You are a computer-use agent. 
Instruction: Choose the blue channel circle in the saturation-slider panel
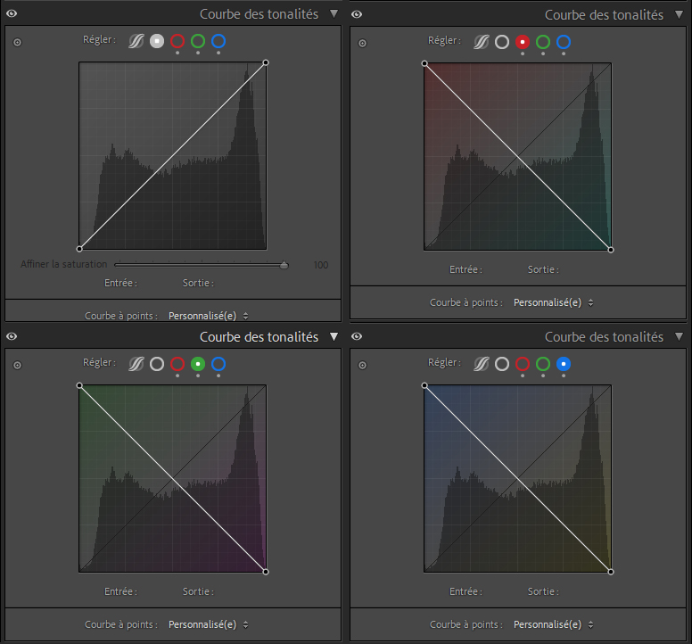coord(218,41)
